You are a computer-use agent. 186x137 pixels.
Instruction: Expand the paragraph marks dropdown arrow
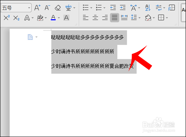click(x=164, y=8)
